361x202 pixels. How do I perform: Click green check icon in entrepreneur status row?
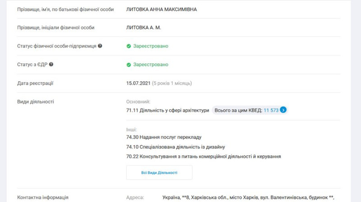click(129, 46)
